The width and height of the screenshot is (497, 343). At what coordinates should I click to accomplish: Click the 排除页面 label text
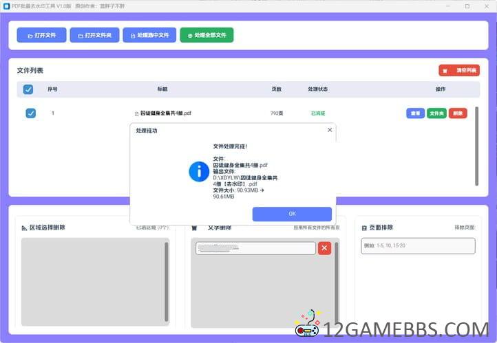point(465,228)
